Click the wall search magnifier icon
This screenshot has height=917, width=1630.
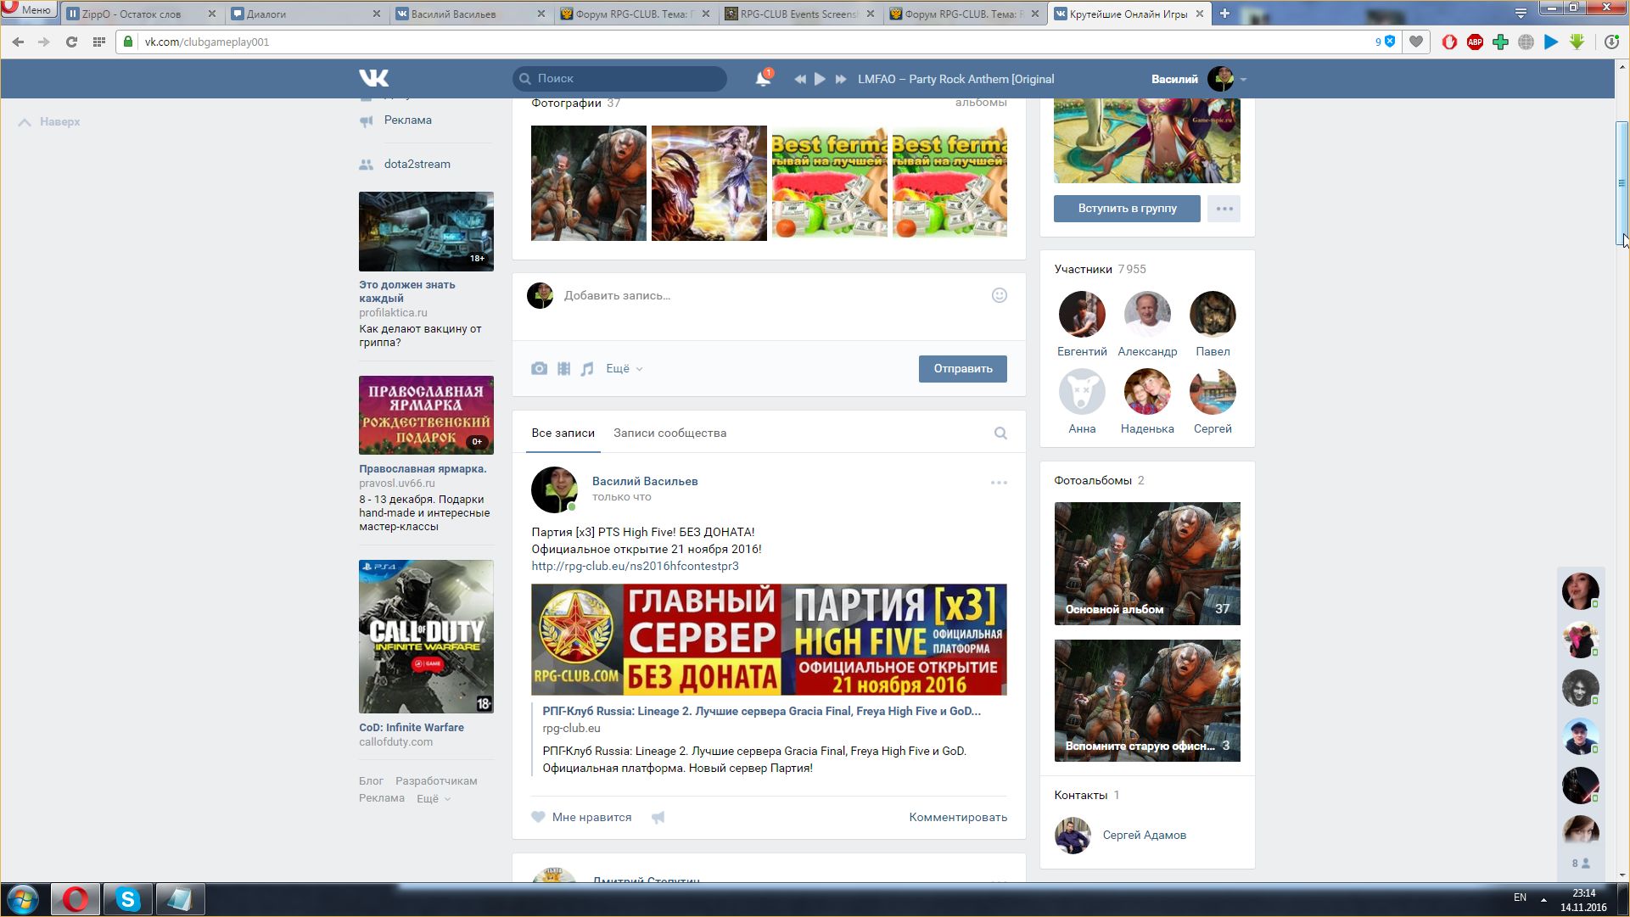[1000, 433]
